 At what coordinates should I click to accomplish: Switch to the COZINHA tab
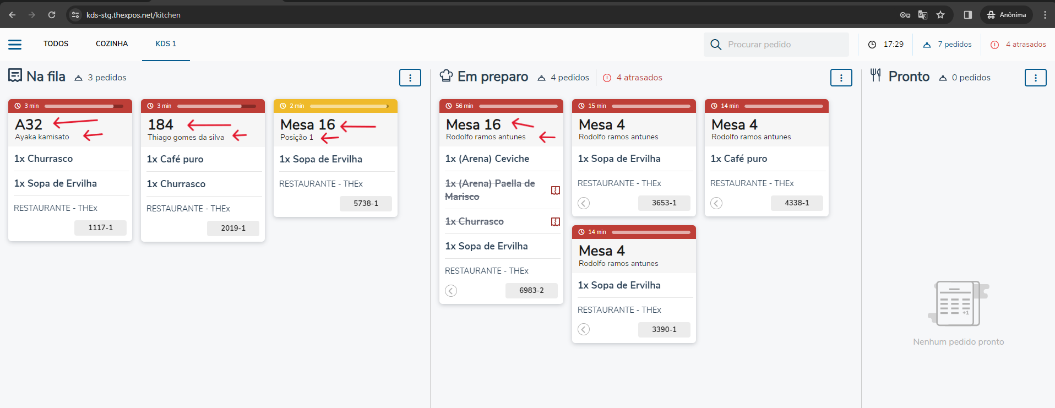112,44
